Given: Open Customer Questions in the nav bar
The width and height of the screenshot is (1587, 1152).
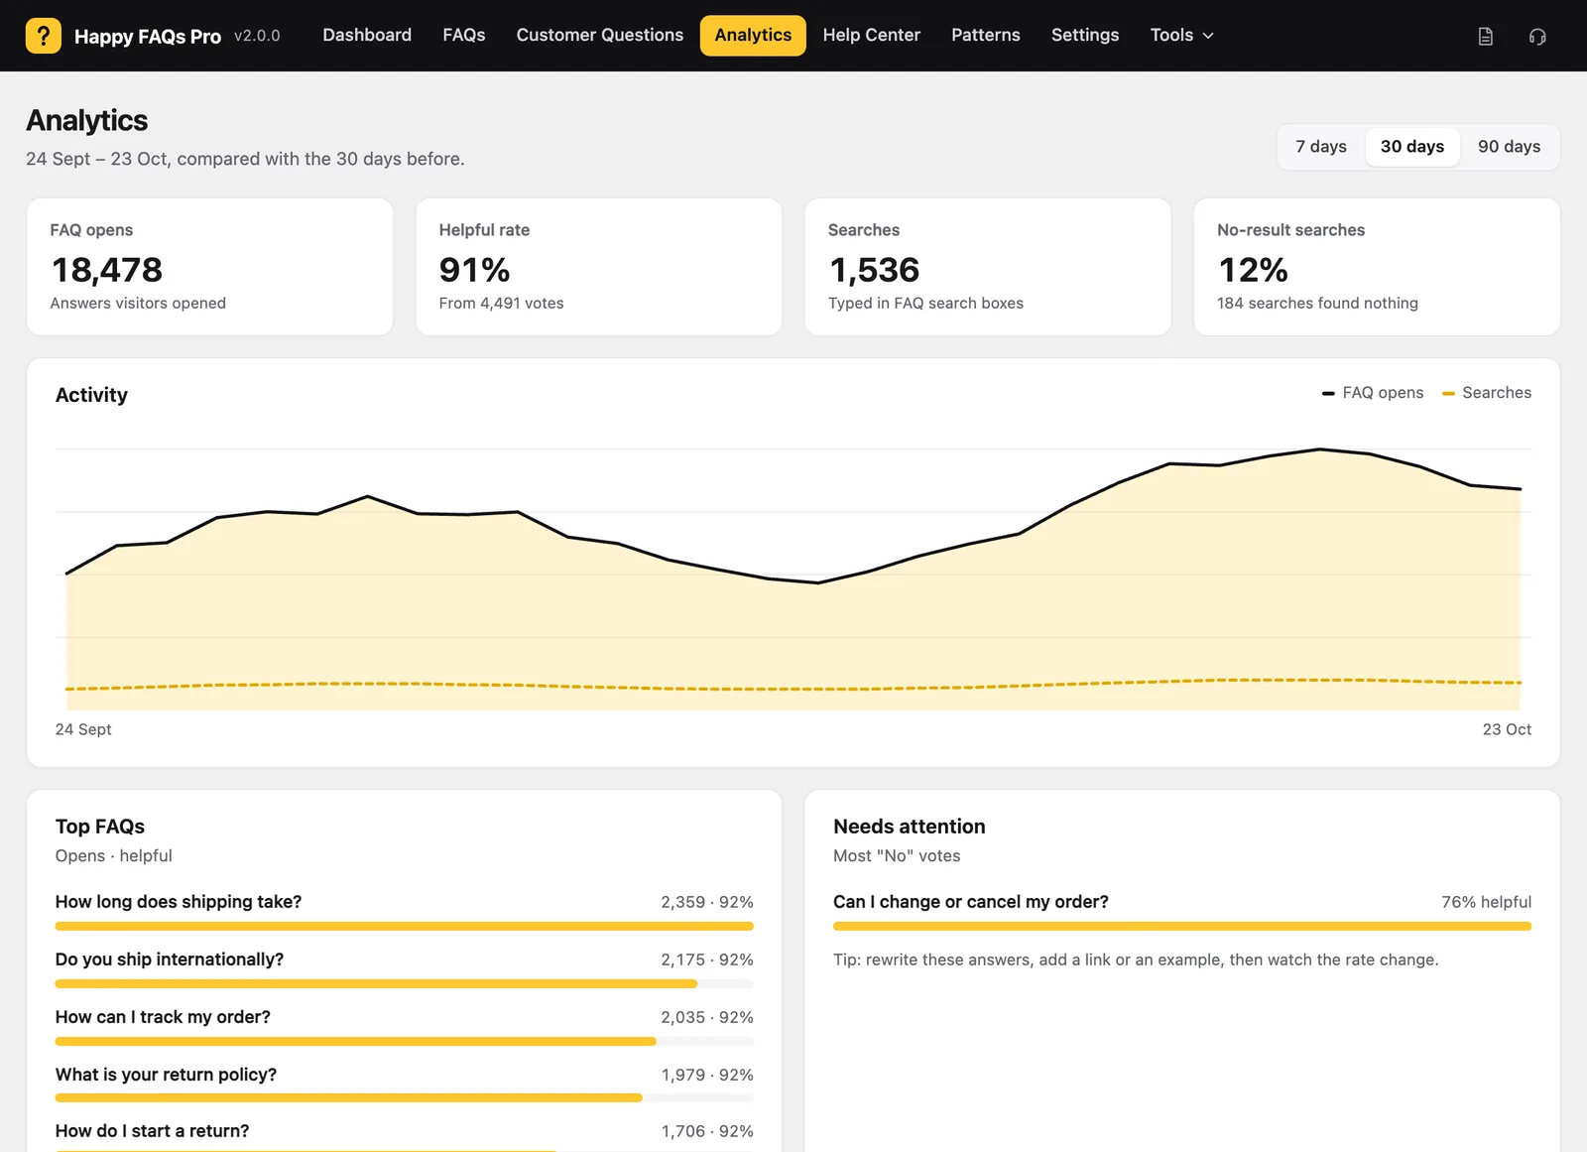Looking at the screenshot, I should pyautogui.click(x=600, y=35).
